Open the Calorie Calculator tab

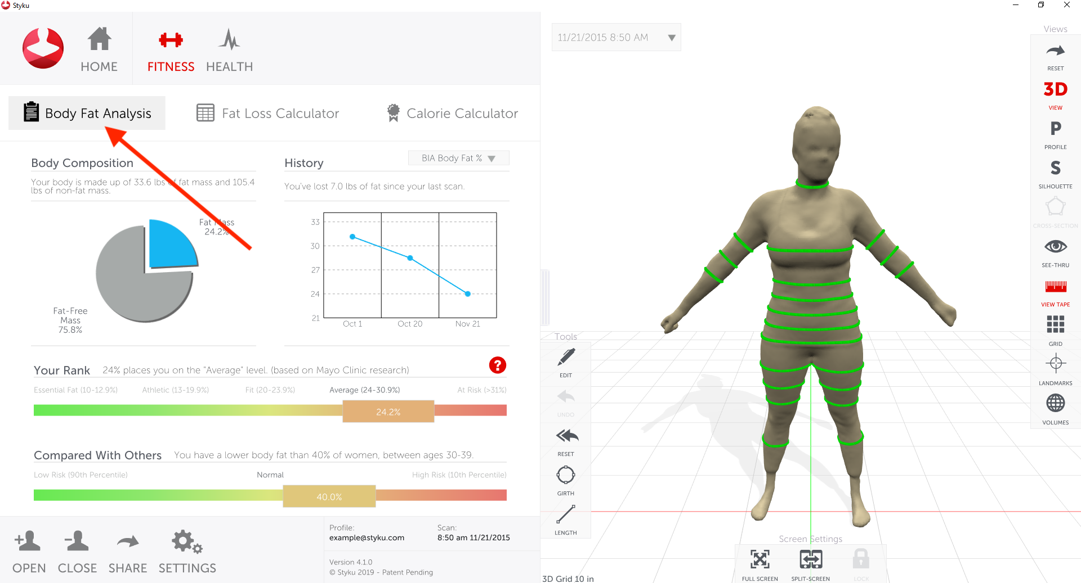click(452, 113)
